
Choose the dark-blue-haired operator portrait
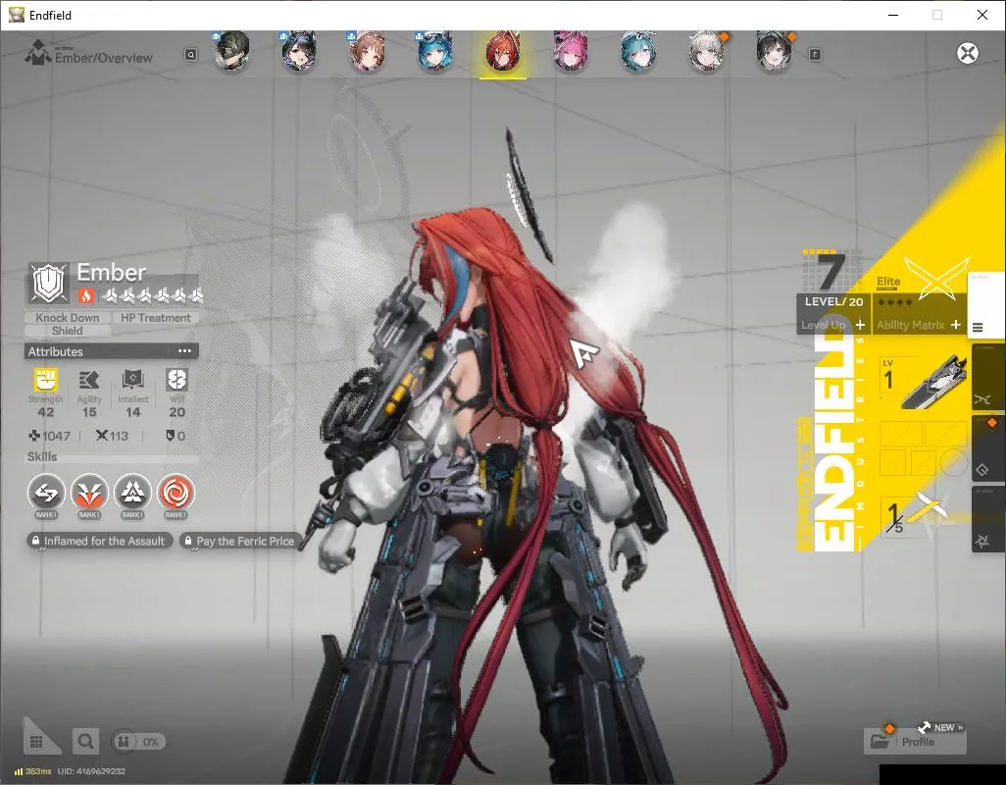[x=299, y=51]
